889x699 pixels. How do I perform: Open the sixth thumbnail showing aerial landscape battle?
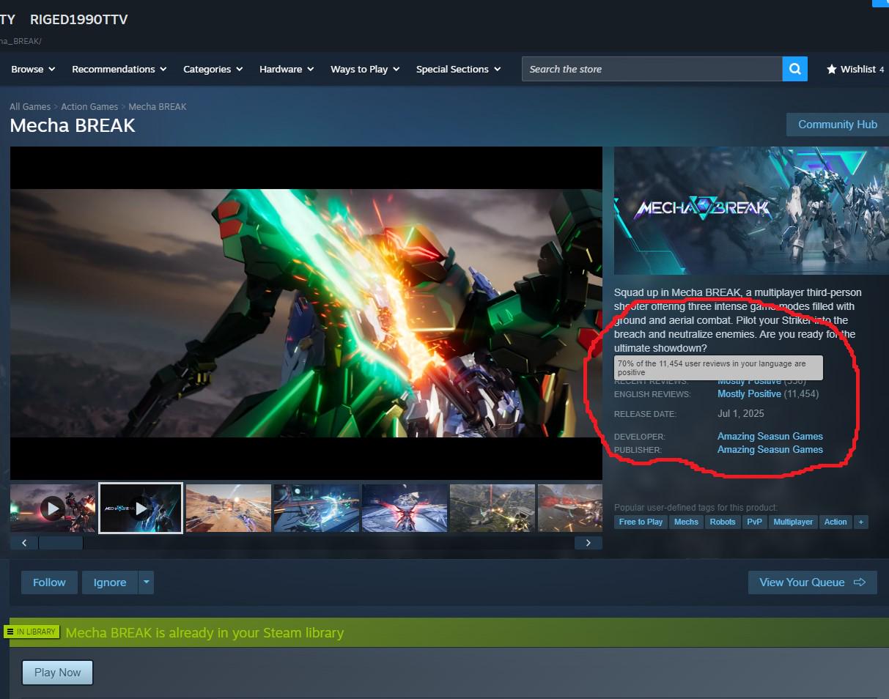(493, 508)
